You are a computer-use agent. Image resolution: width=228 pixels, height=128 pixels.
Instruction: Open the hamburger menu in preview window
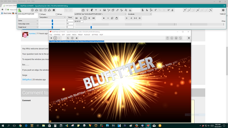[x=189, y=38]
